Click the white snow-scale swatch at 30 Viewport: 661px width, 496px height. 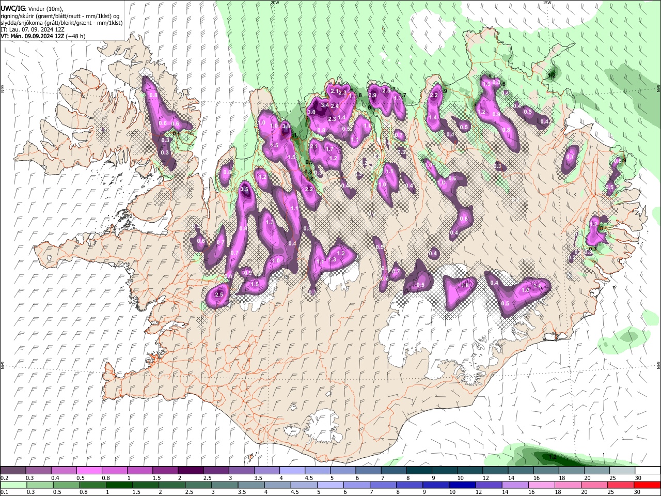[647, 471]
